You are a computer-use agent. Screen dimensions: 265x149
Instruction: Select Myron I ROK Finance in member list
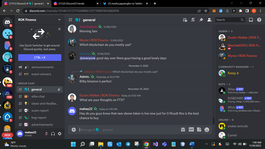pyautogui.click(x=240, y=56)
